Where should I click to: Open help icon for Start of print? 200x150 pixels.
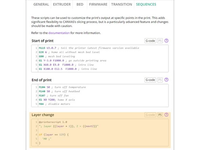166,41
